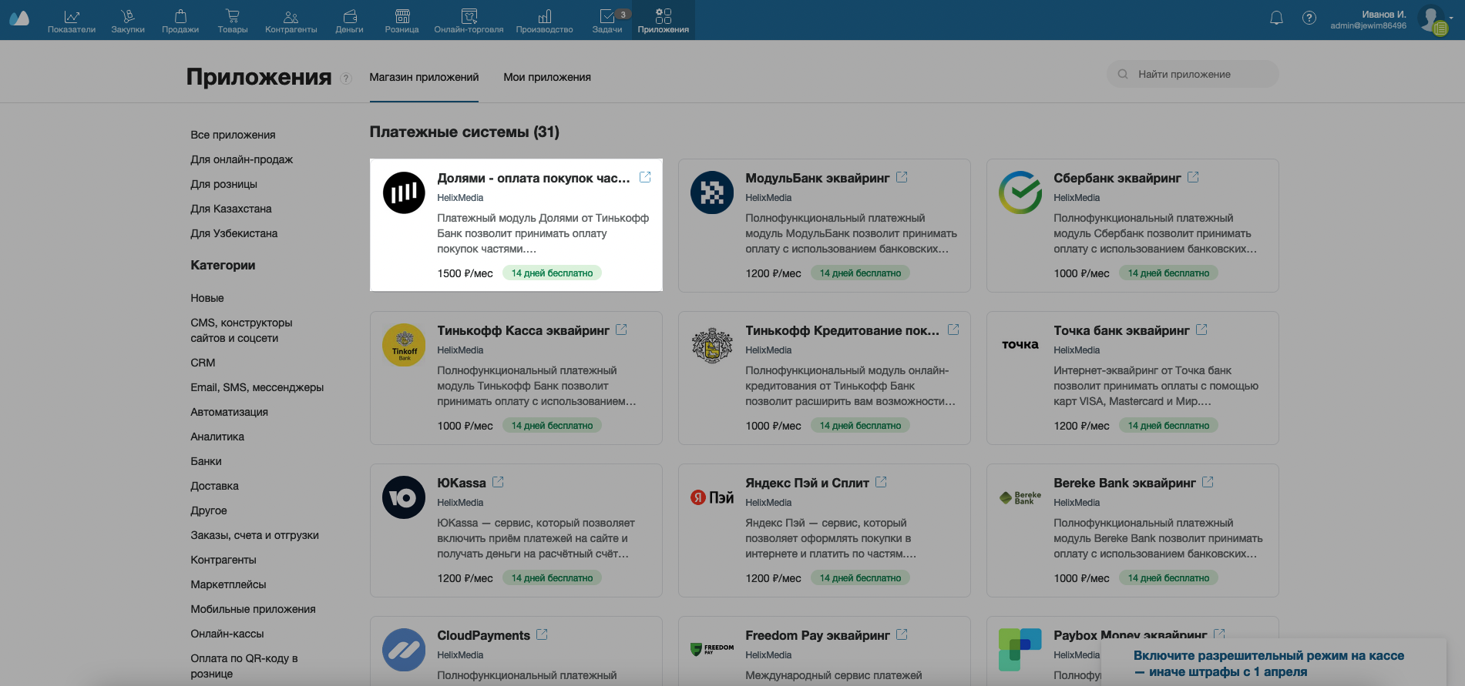
Task: Click the МодульБанк app logo
Action: tap(712, 192)
